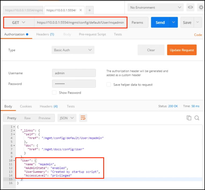Collapse the self fold arrow on line 3
The width and height of the screenshot is (205, 190).
14,134
